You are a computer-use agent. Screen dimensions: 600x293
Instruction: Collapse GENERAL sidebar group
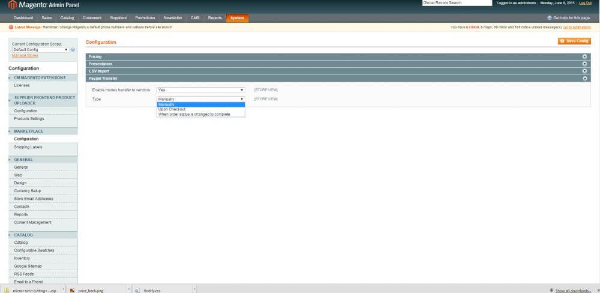click(43, 160)
